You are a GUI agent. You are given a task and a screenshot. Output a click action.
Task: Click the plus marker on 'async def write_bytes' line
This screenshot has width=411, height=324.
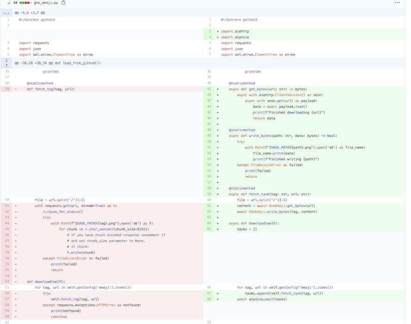tap(218, 136)
